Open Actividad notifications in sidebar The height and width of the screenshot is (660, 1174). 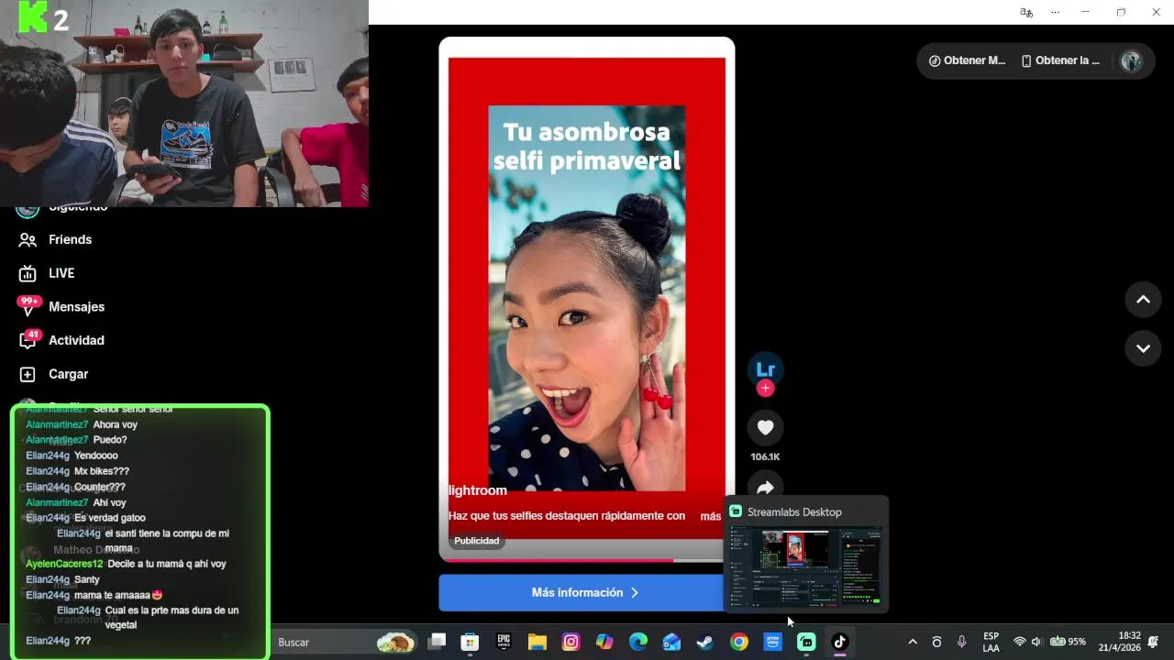point(76,340)
